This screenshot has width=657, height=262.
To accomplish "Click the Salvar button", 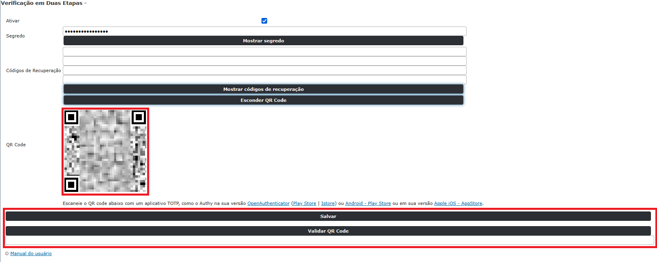I will point(328,216).
